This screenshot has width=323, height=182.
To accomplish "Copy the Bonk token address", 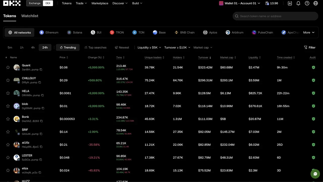I will click(x=41, y=121).
